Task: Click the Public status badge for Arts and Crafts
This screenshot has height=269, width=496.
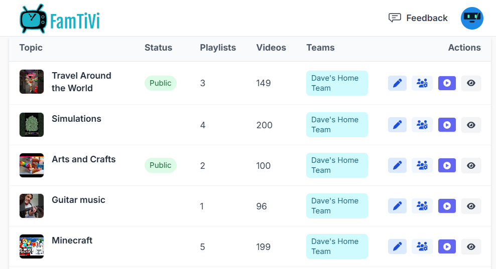Action: tap(161, 165)
